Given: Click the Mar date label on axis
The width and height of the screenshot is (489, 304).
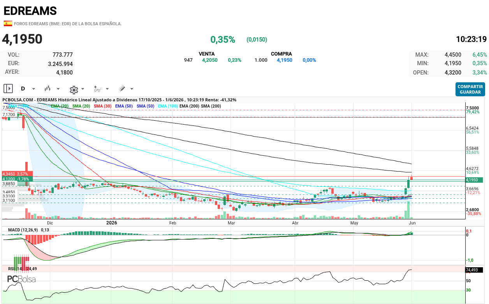Looking at the screenshot, I should [x=231, y=223].
